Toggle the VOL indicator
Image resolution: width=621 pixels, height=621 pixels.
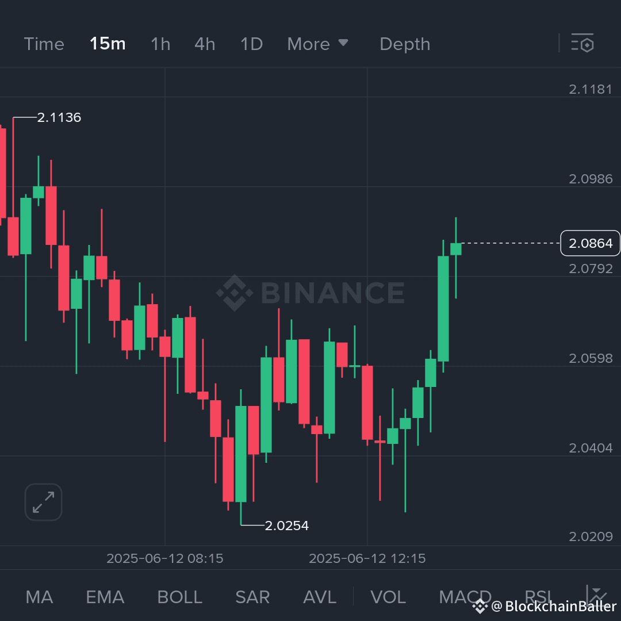pyautogui.click(x=388, y=597)
